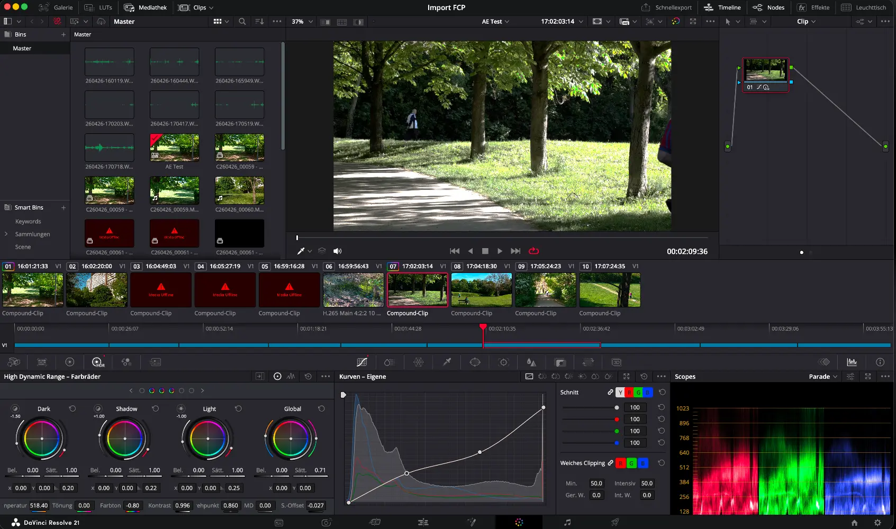Open the Camera Raw palette icon
Screen dimensions: 896x529
[x=14, y=362]
